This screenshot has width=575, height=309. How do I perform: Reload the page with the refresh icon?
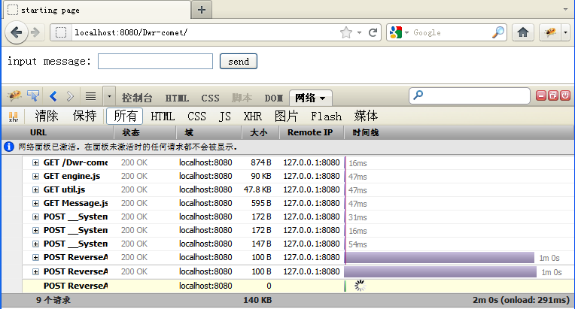(x=373, y=32)
